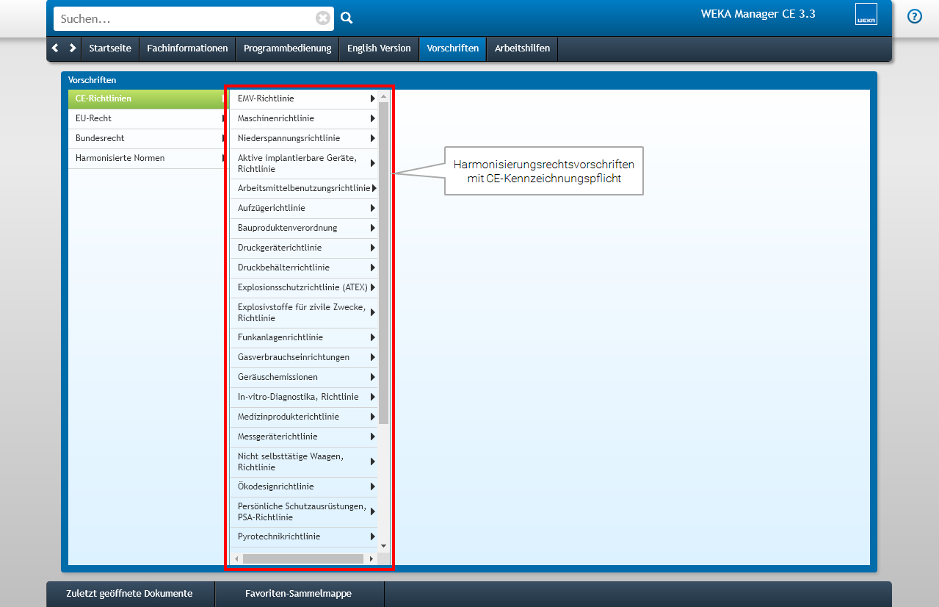939x607 pixels.
Task: Expand the Druckgeräterichtlinie entry
Action: (x=304, y=248)
